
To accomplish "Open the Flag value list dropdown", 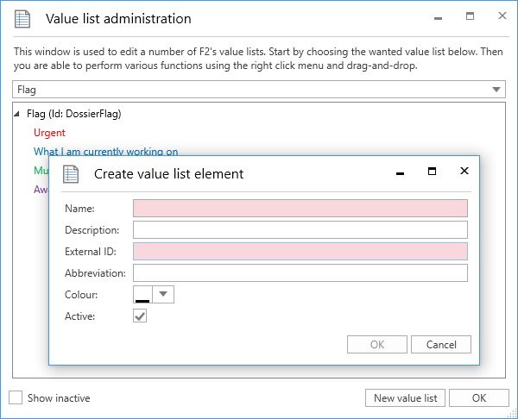I will coord(496,89).
